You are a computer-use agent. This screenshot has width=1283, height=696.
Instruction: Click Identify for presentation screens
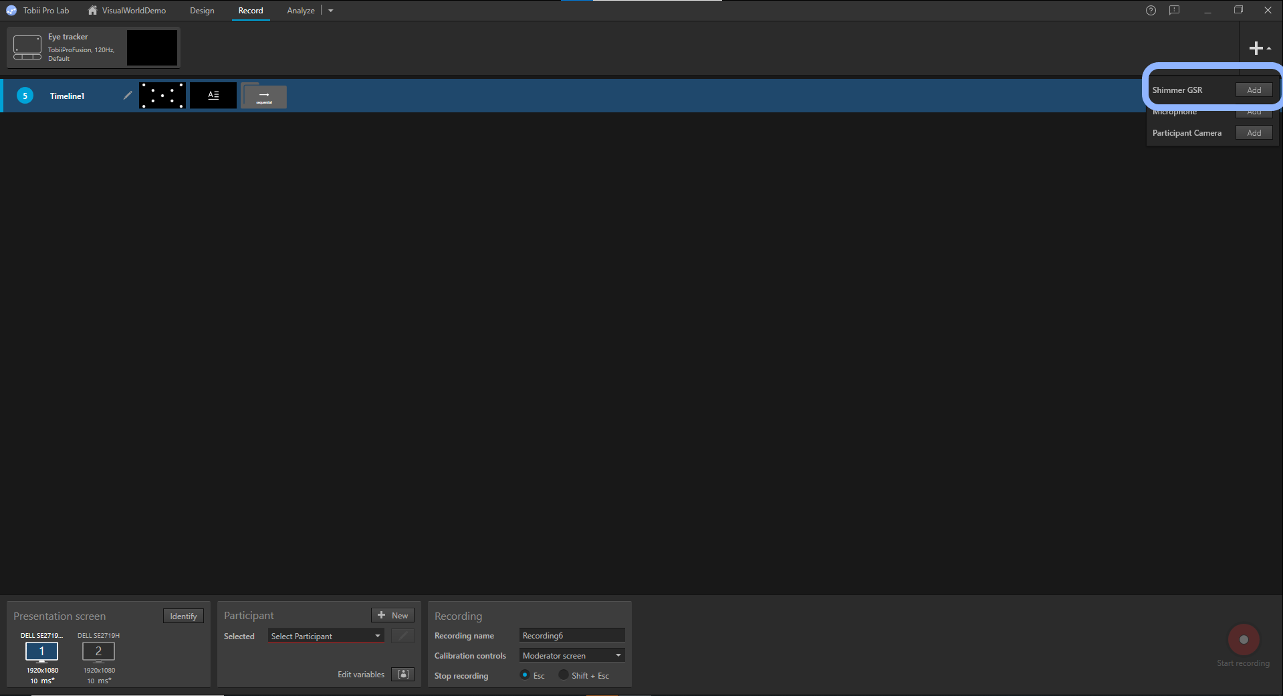tap(183, 616)
